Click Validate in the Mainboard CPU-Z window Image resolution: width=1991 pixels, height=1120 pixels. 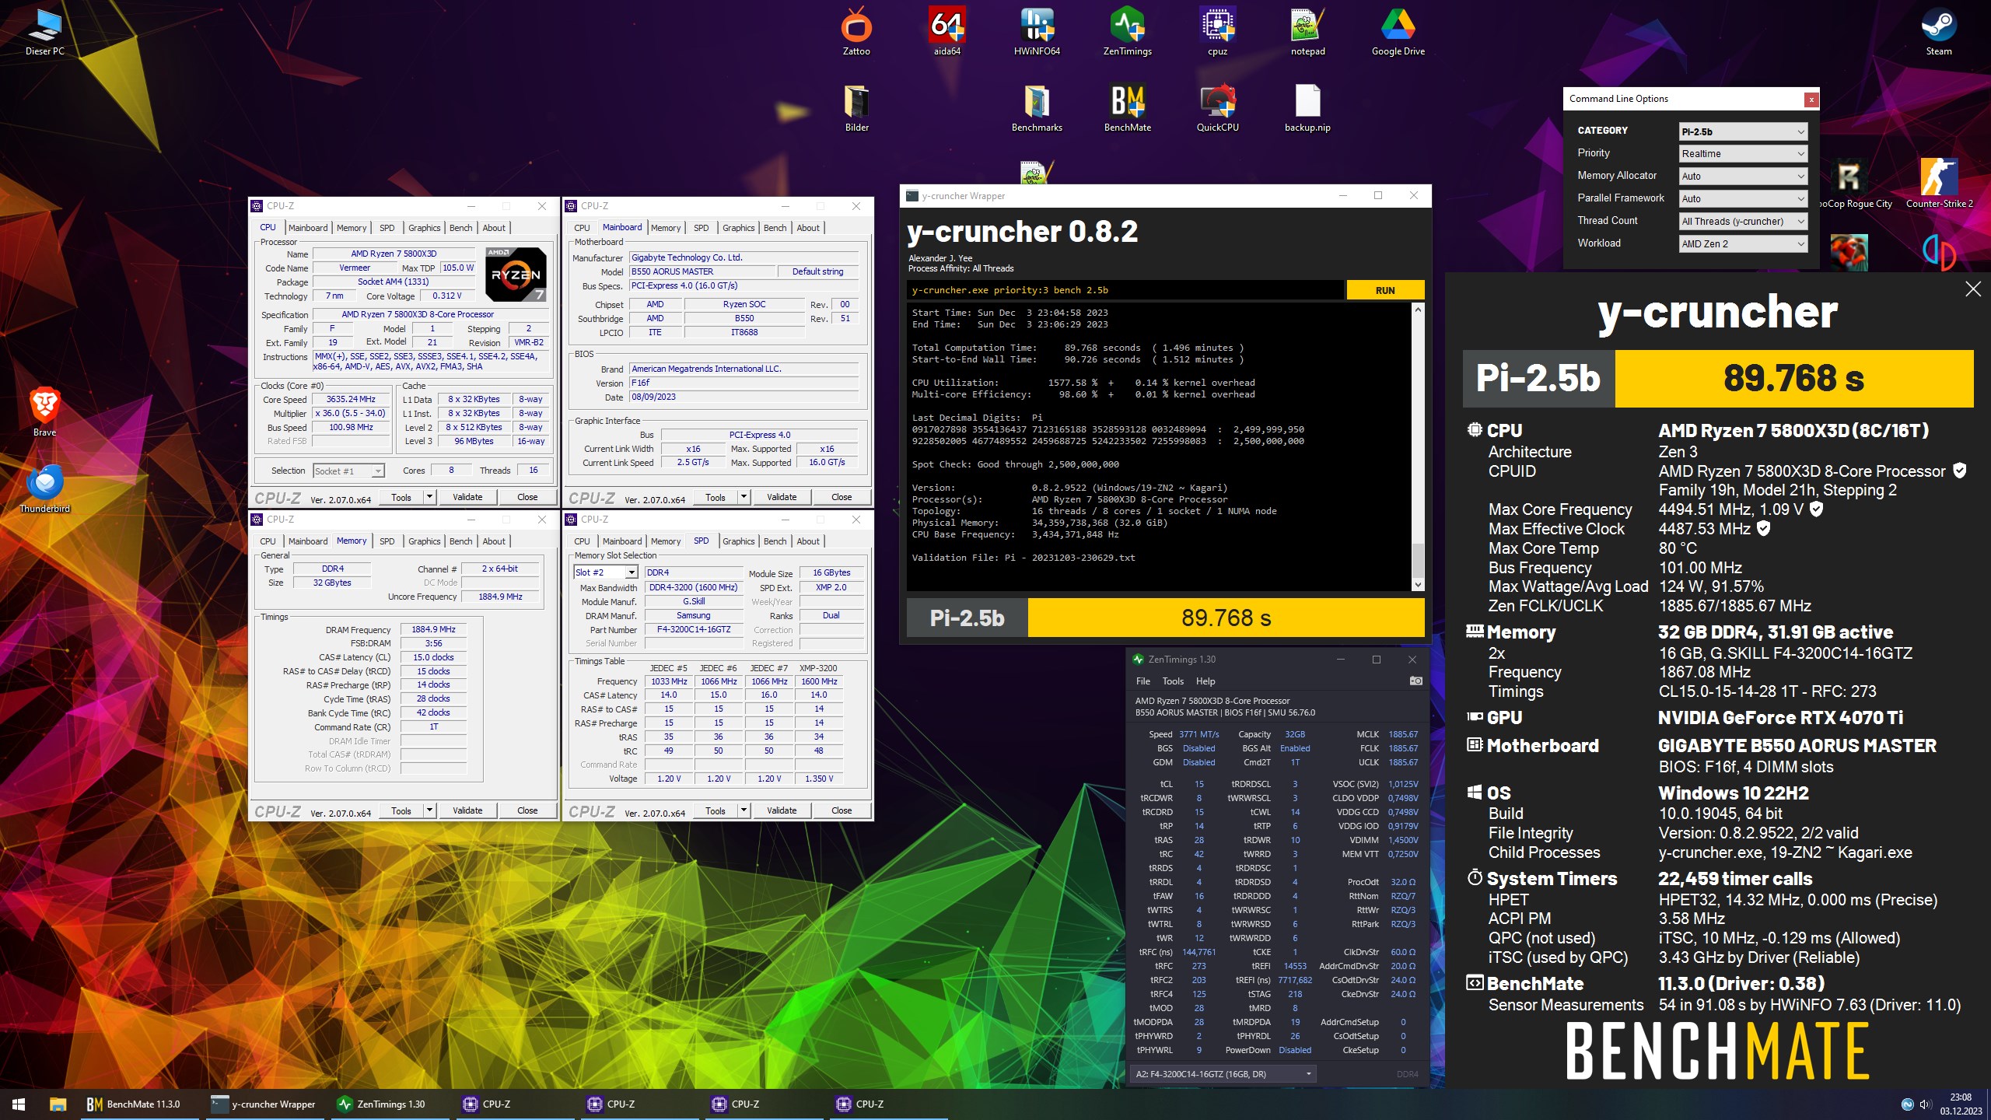[781, 497]
